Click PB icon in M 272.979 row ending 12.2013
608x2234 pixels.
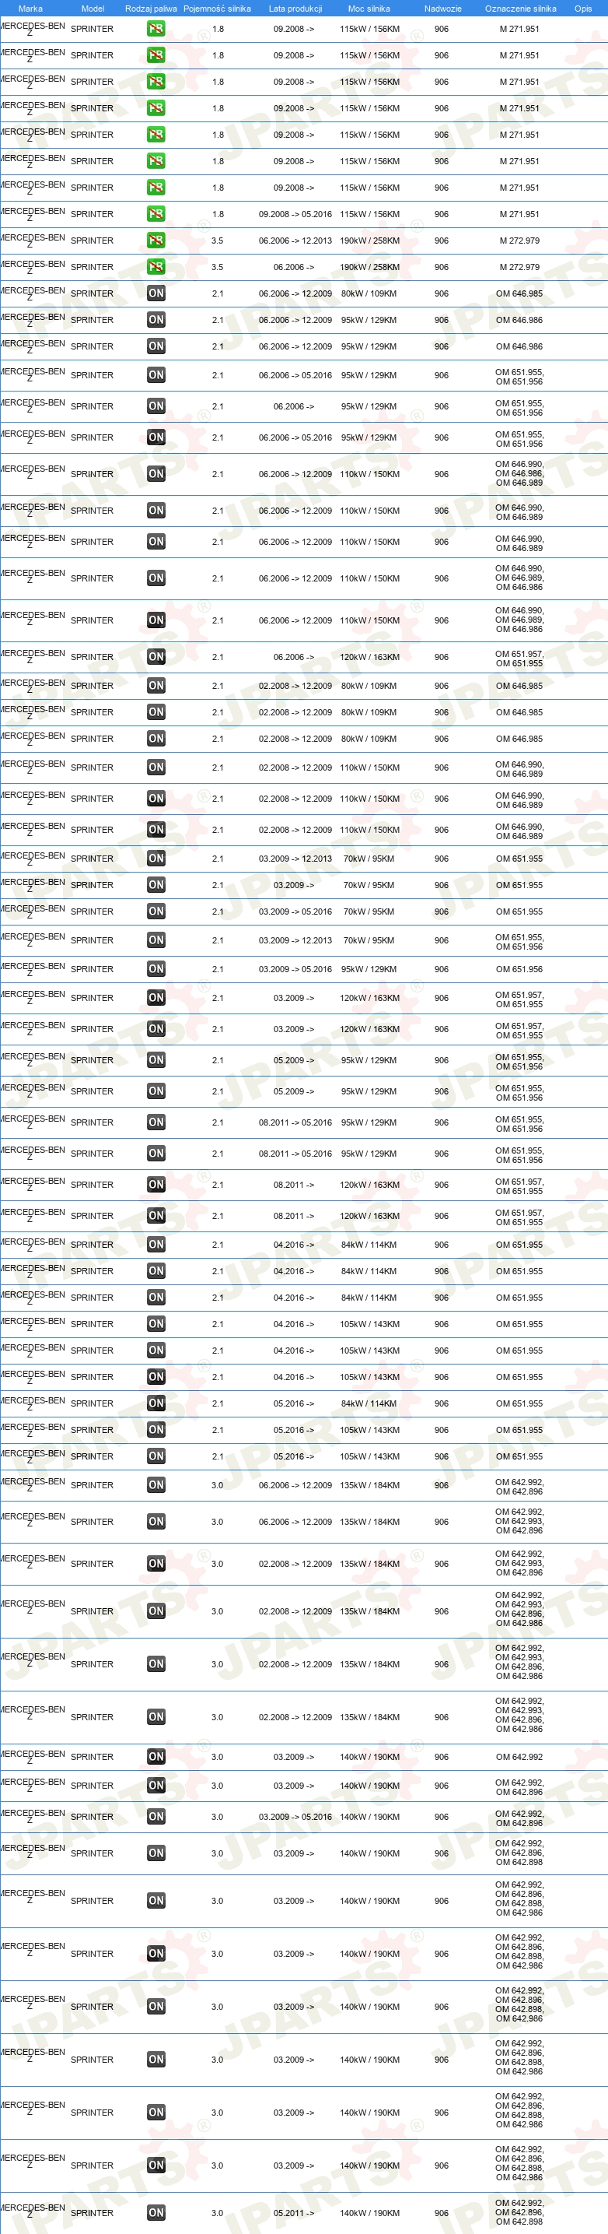(x=156, y=241)
